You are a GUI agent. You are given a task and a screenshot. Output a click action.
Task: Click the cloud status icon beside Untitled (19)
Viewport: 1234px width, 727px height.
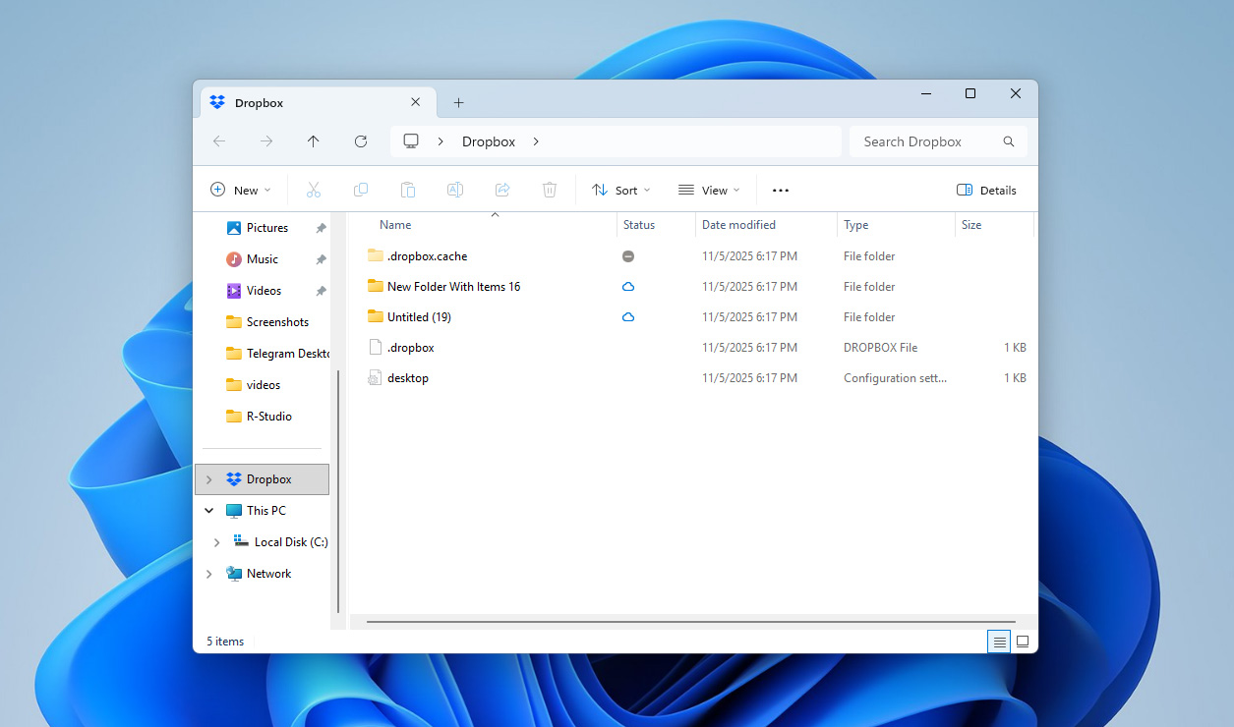pyautogui.click(x=627, y=316)
